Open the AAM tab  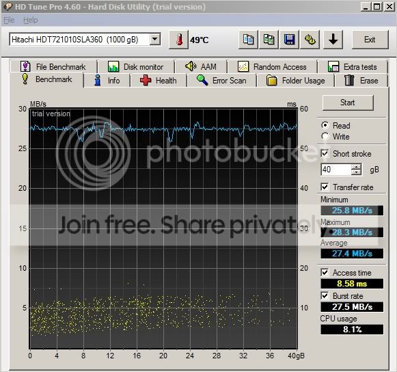click(x=201, y=67)
